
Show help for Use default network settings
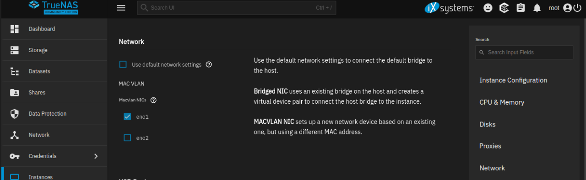[x=209, y=64]
